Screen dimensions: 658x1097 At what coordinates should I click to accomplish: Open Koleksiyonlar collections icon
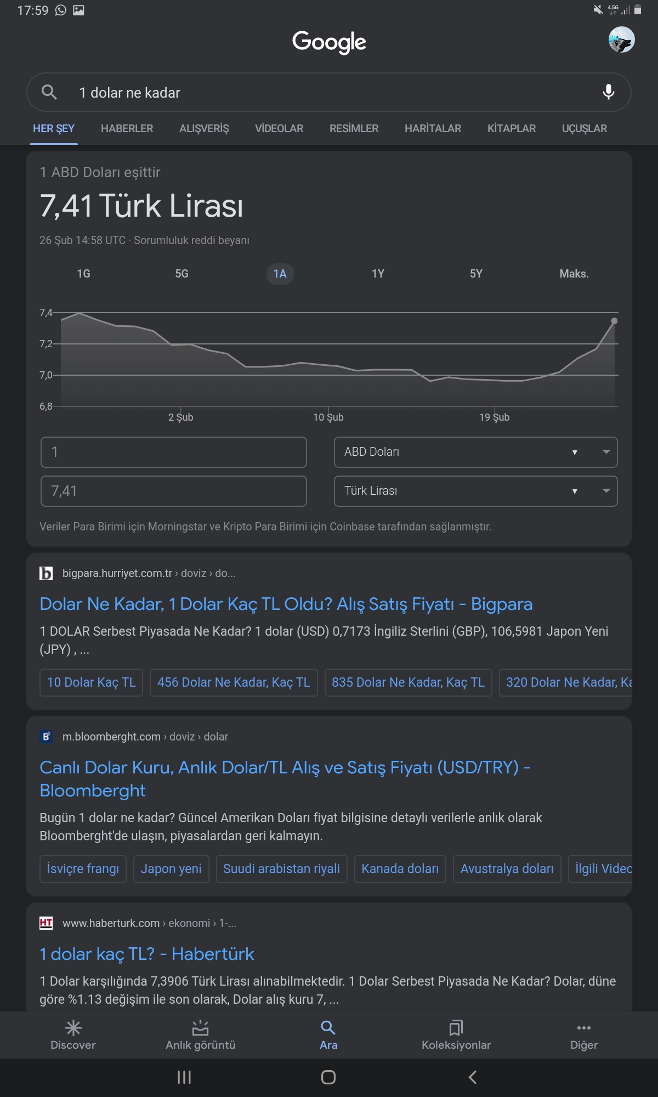pos(456,1028)
